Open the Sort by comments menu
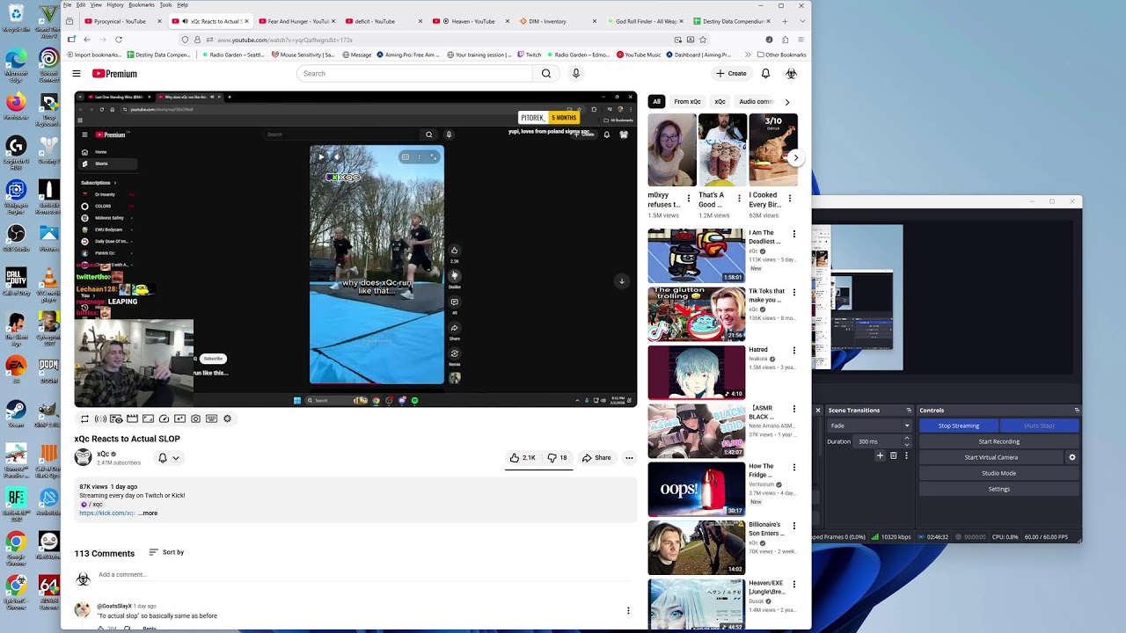Image resolution: width=1126 pixels, height=633 pixels. tap(166, 552)
